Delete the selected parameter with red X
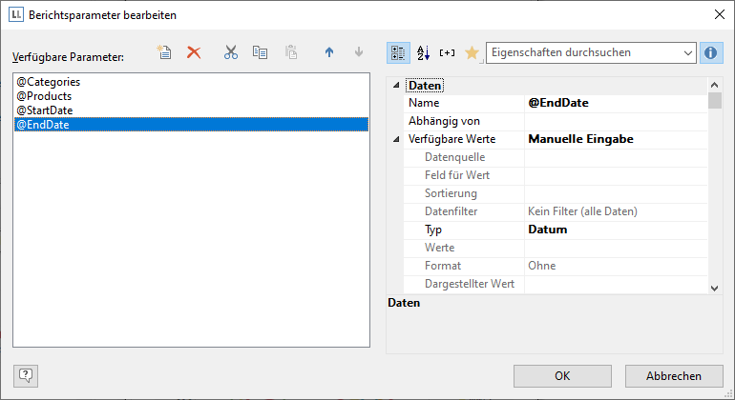 pos(194,53)
